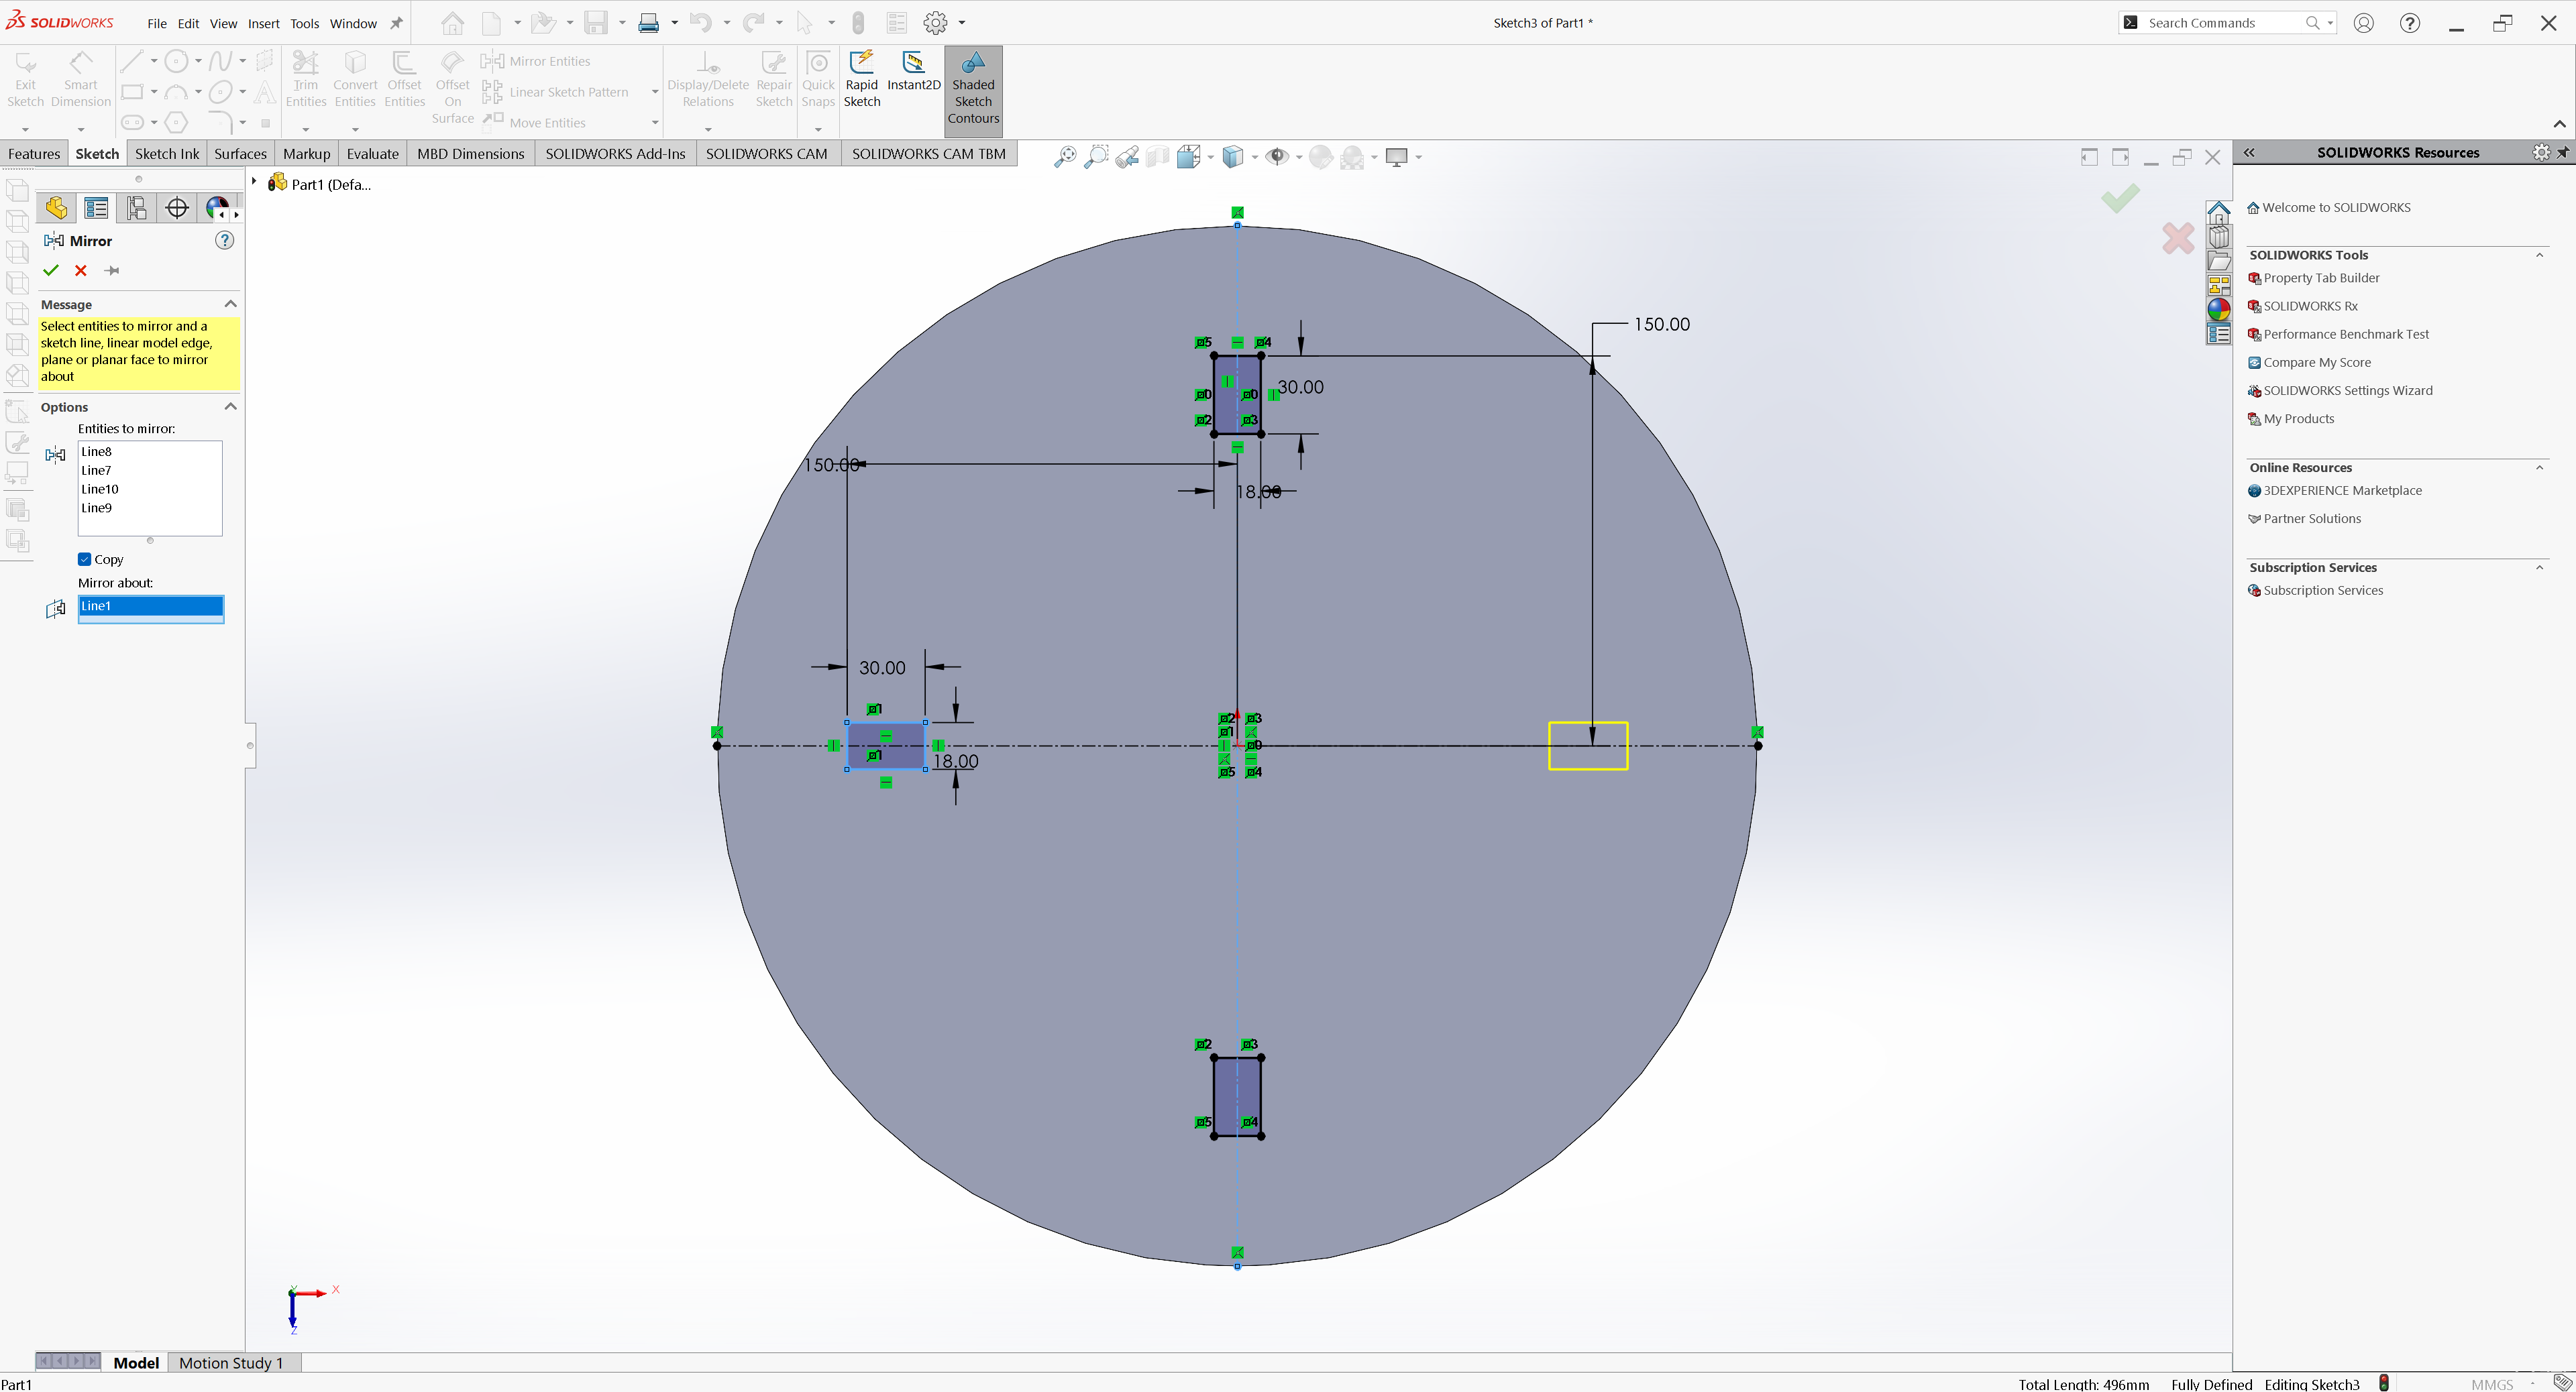Click the Mirror about Line1 field
2576x1392 pixels.
click(x=151, y=607)
